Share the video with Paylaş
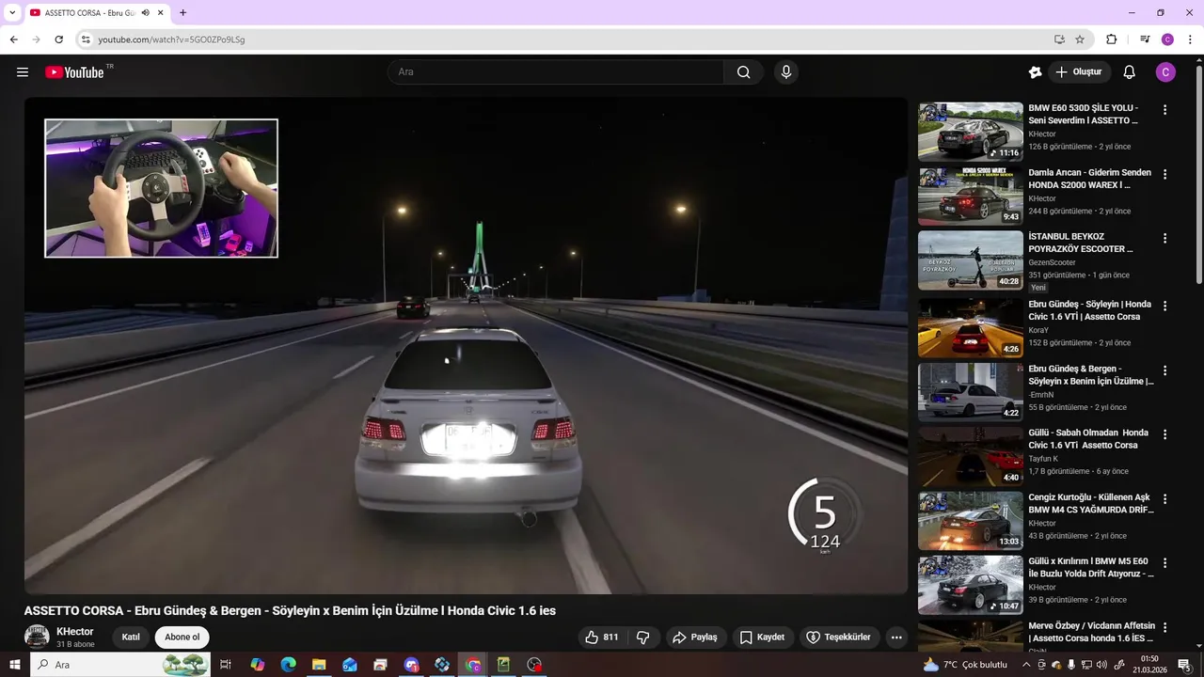1204x677 pixels. (x=694, y=638)
